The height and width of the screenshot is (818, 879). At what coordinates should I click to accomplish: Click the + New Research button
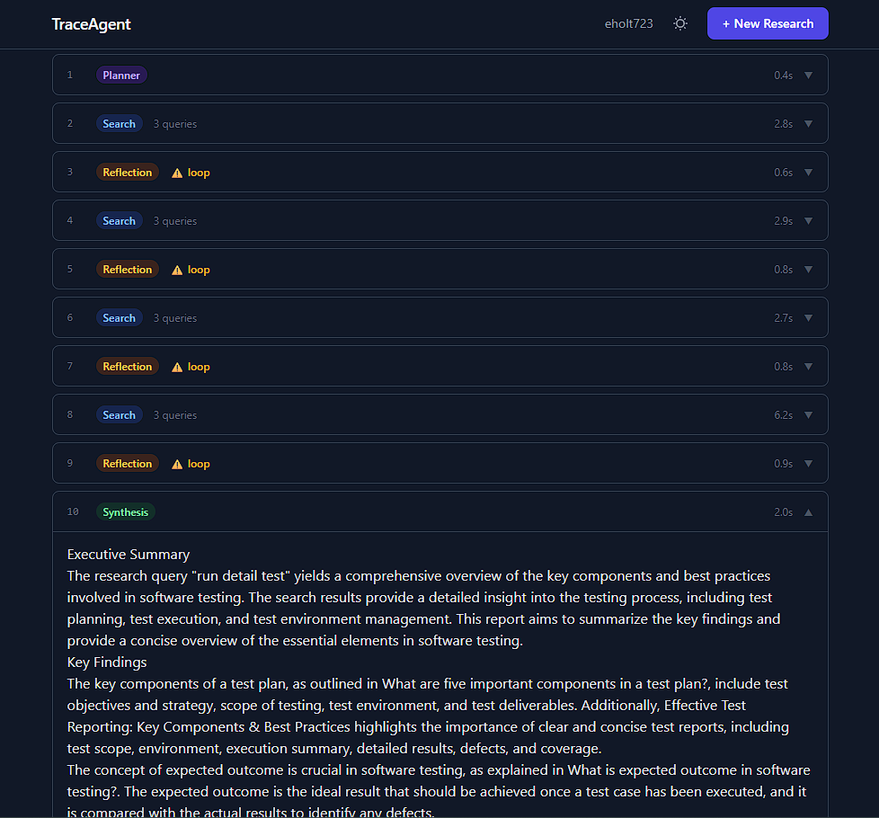(768, 23)
